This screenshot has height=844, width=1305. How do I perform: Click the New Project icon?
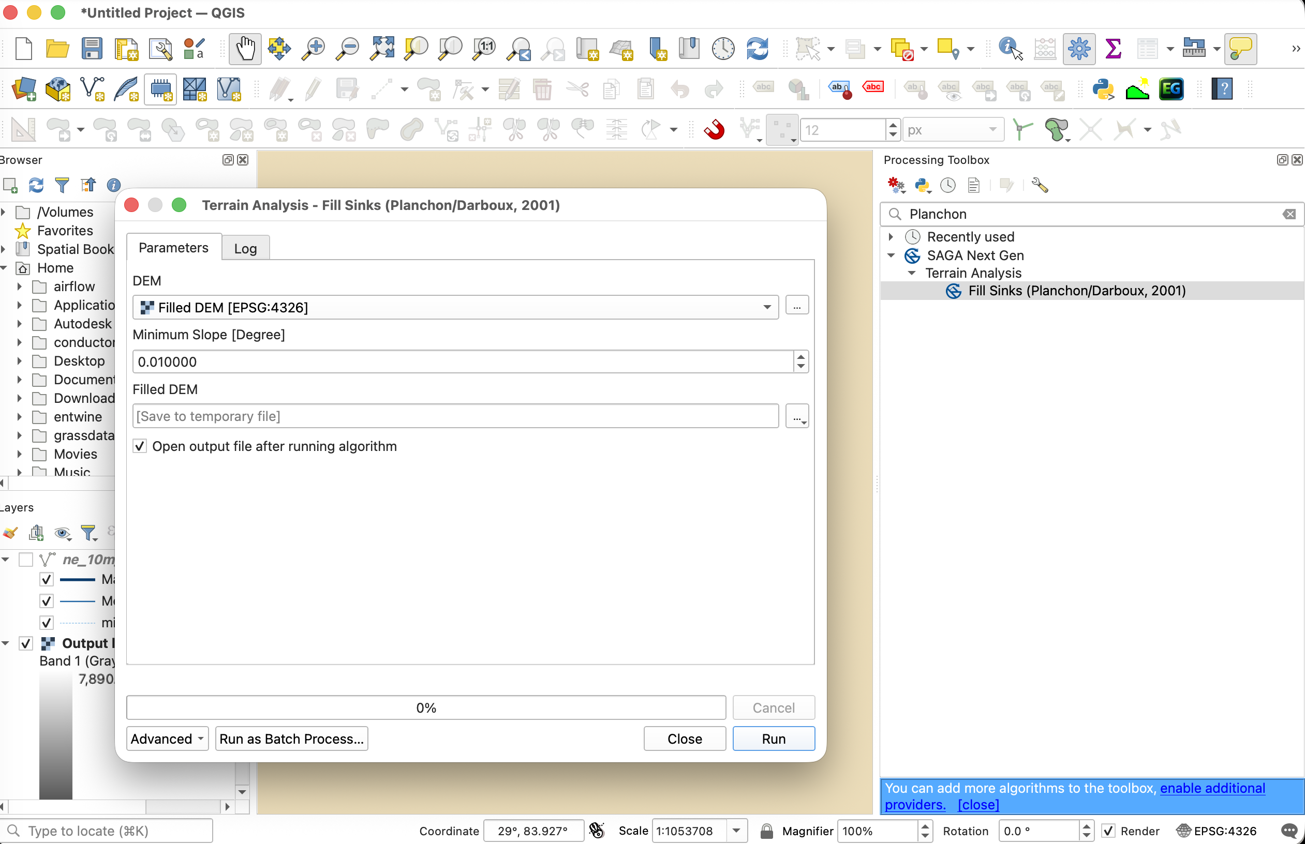[x=23, y=49]
